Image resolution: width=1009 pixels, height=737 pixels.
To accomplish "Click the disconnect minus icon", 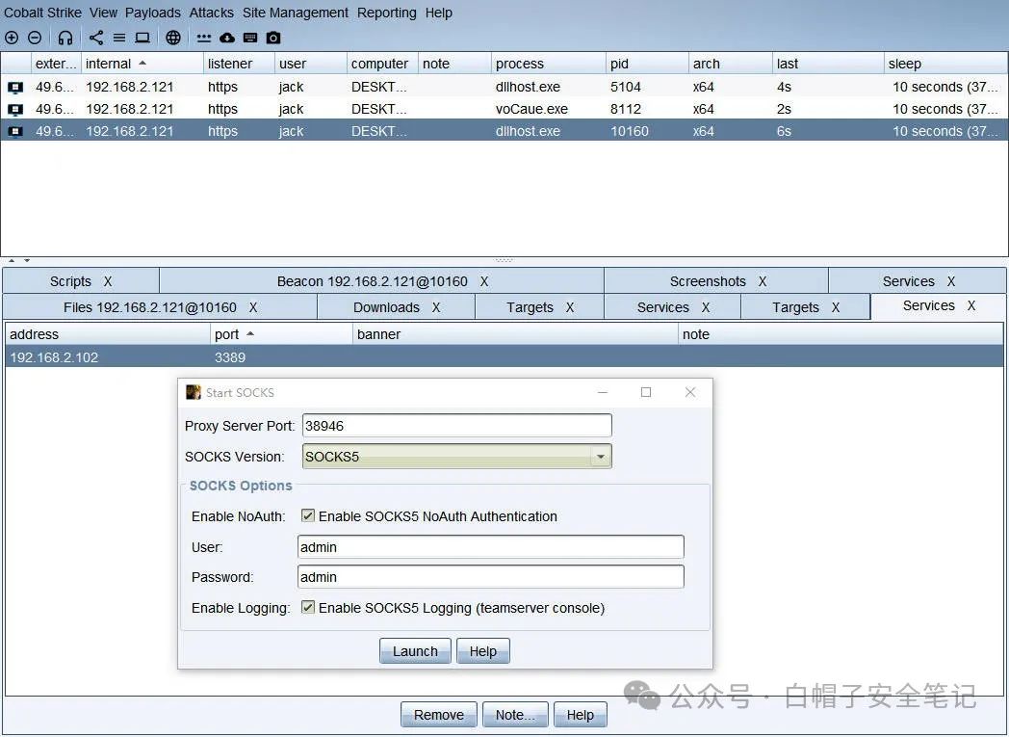I will click(x=35, y=38).
